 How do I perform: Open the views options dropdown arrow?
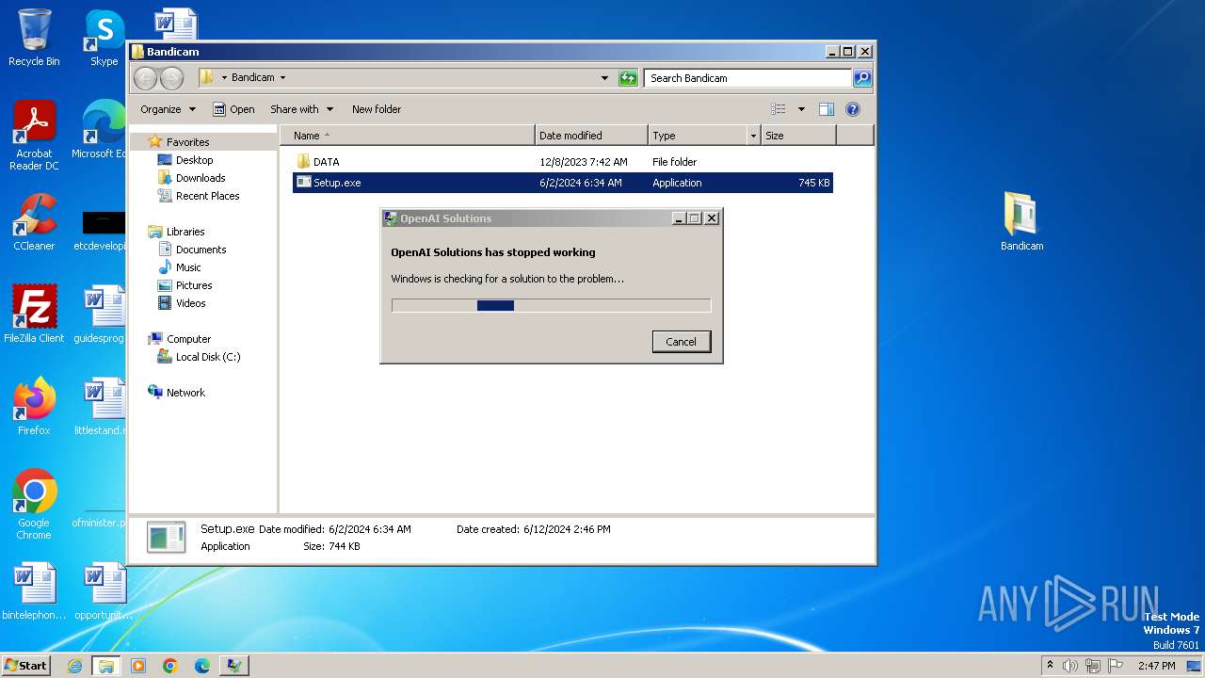click(x=801, y=109)
